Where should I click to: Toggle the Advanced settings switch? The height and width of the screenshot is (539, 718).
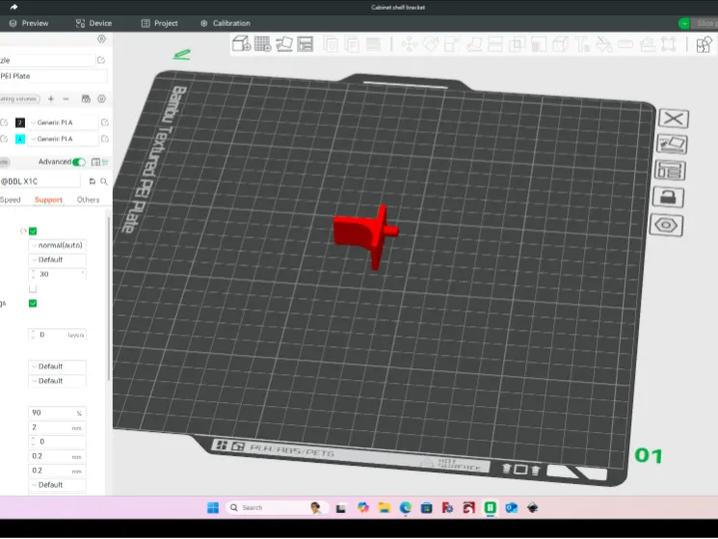point(79,162)
